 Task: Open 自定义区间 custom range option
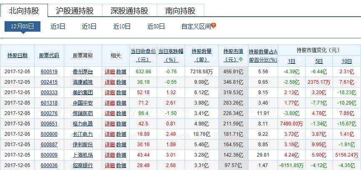[196, 26]
